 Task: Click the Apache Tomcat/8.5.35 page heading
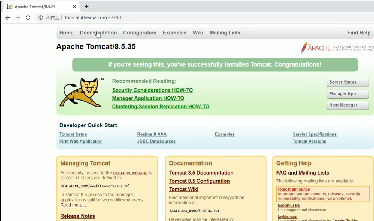pos(96,47)
